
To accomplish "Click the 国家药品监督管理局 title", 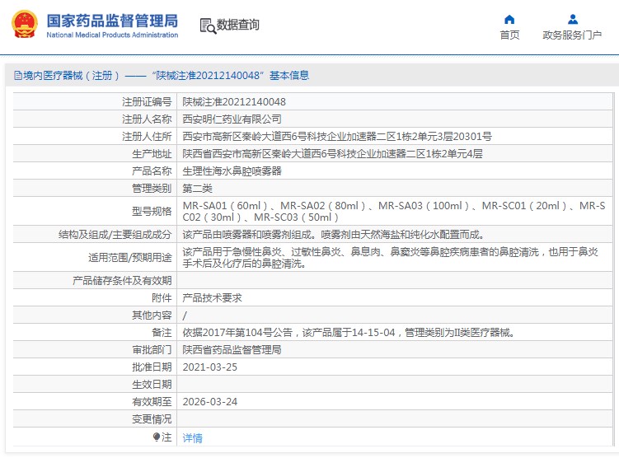I will 112,21.
